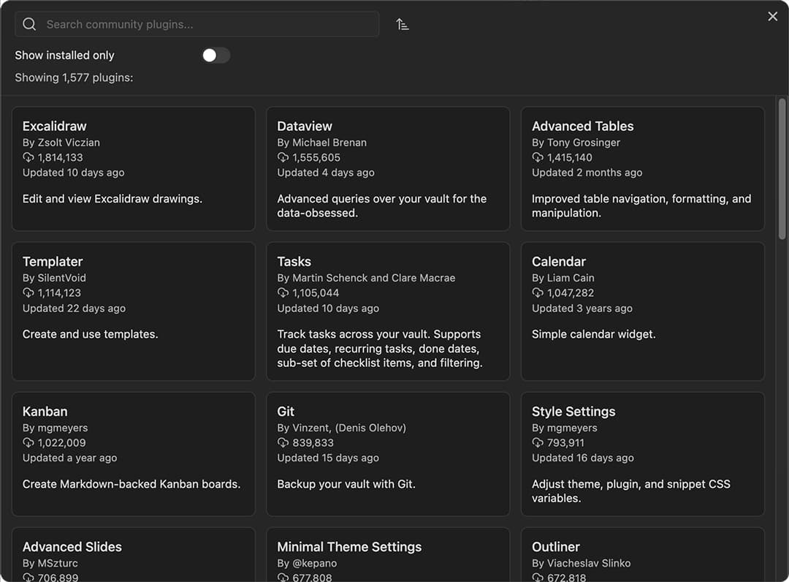Screen dimensions: 789x582
Task: Click download count '1,814,133'
Action: click(61, 158)
